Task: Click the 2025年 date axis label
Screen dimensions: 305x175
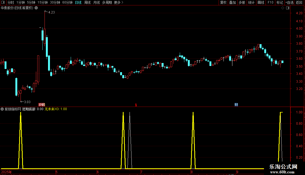Action: [6, 172]
